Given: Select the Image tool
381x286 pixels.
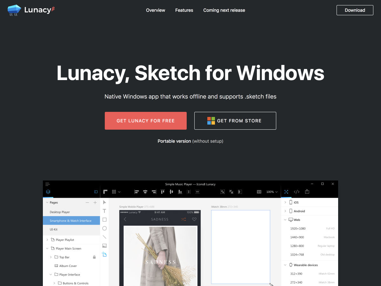Looking at the screenshot, I should click(x=104, y=246).
